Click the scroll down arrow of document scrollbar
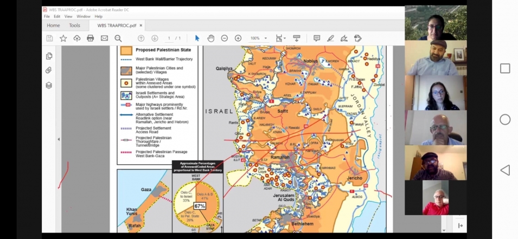The height and width of the screenshot is (239, 518). pyautogui.click(x=444, y=230)
